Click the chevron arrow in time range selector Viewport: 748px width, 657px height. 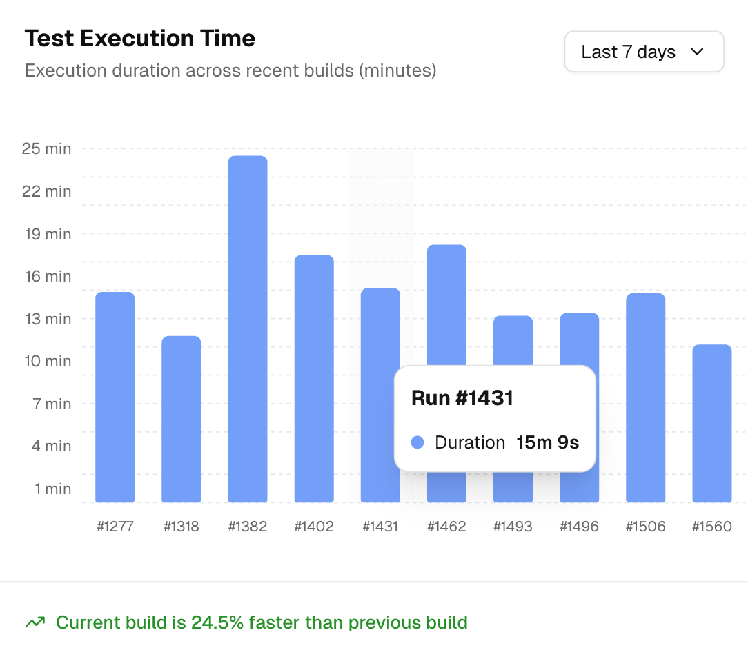[x=697, y=52]
